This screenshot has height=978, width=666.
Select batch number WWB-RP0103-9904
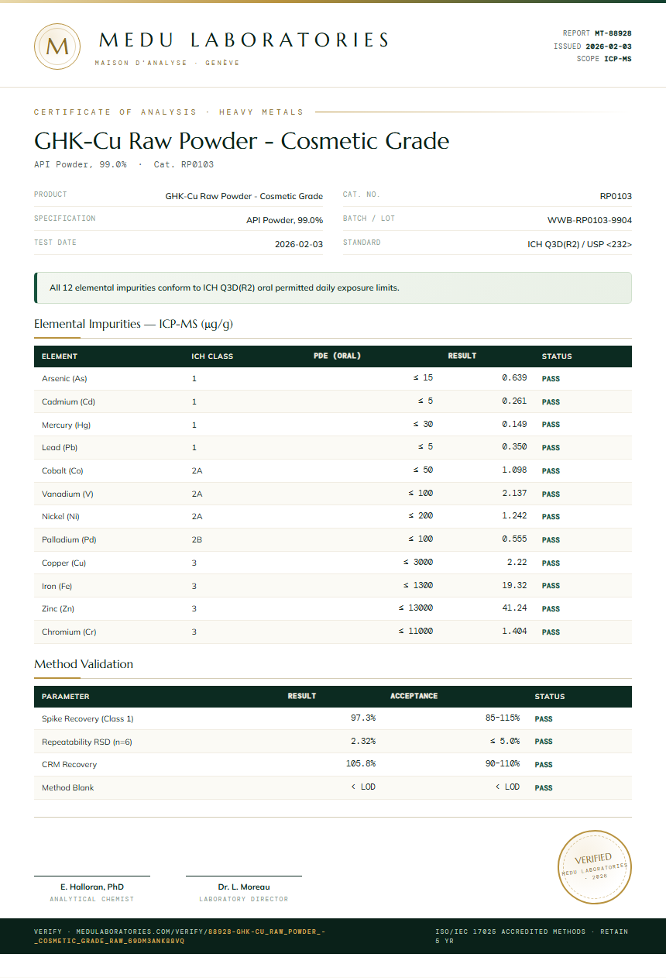click(589, 220)
